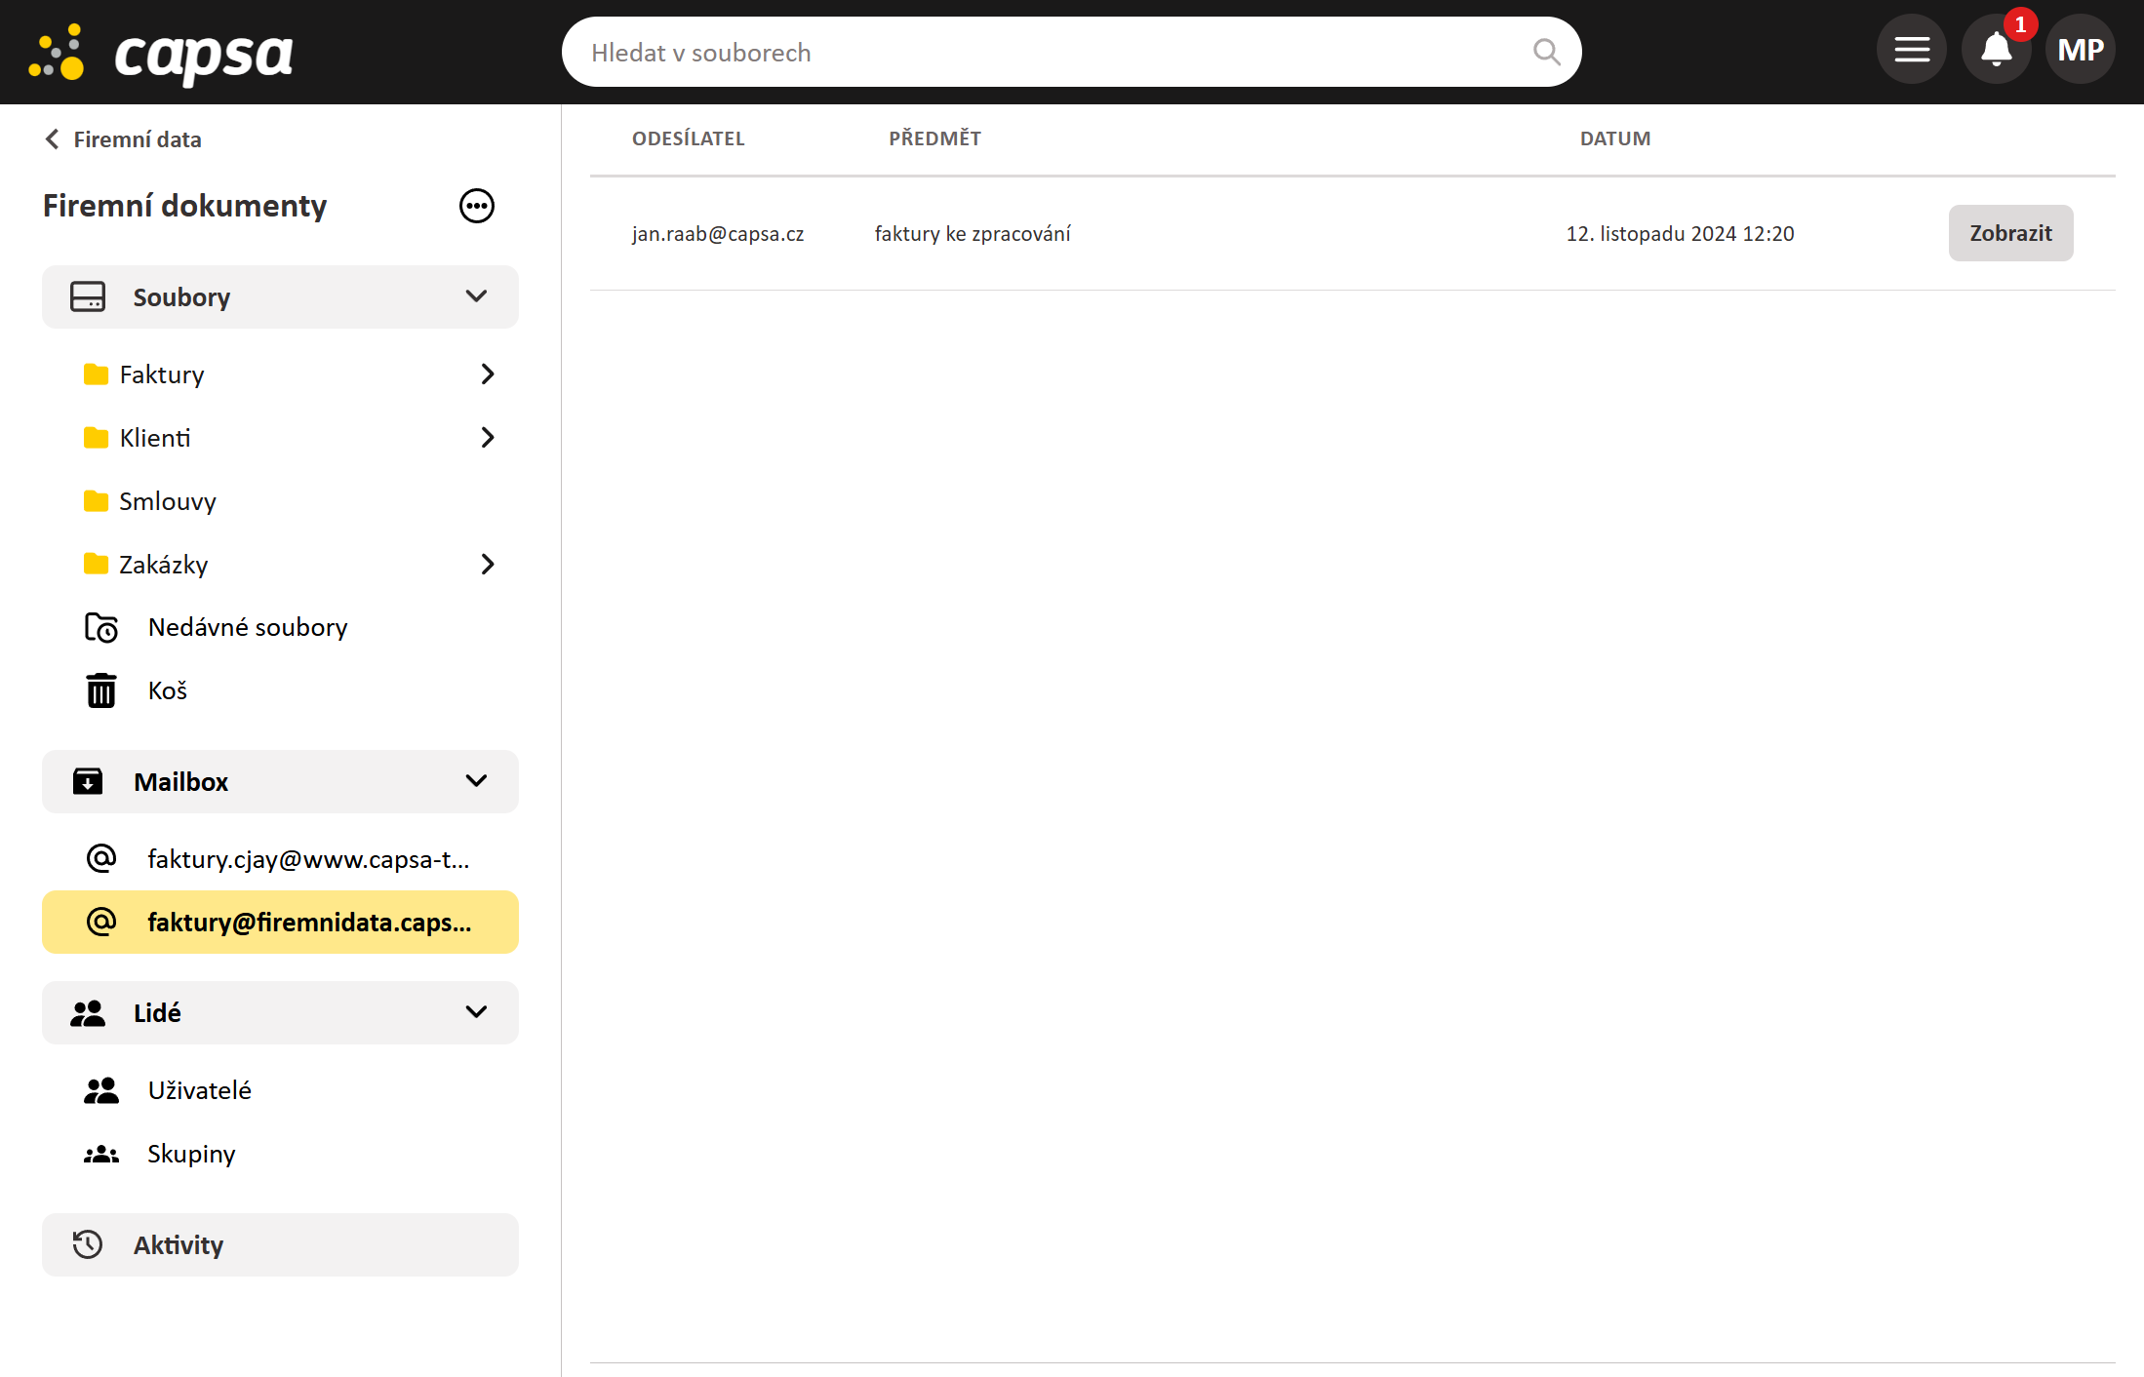Expand the Faktury folder chevron

coord(488,374)
